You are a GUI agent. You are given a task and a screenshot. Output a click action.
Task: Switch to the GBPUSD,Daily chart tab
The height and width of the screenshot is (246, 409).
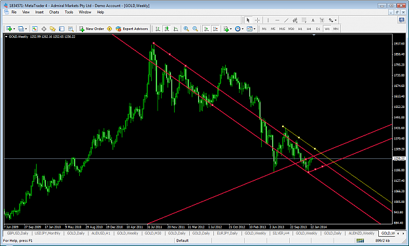[18, 233]
